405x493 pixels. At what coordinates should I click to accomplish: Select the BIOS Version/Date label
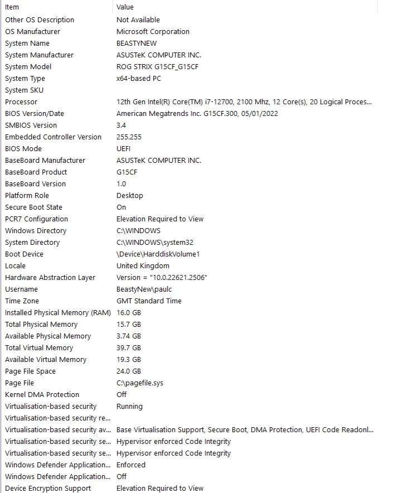[35, 114]
